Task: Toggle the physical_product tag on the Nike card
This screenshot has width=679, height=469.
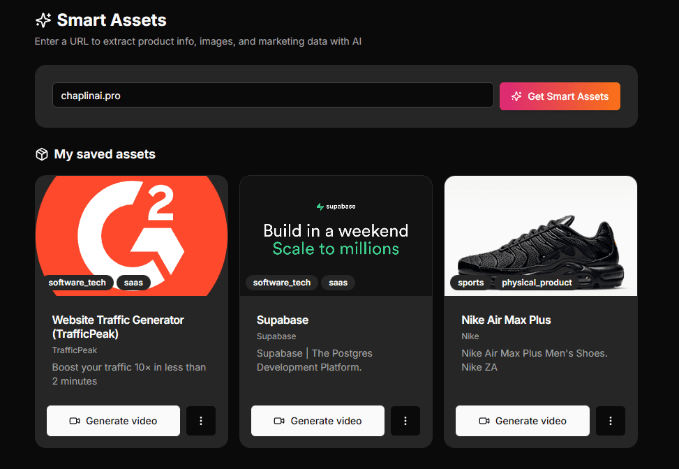Action: point(537,283)
